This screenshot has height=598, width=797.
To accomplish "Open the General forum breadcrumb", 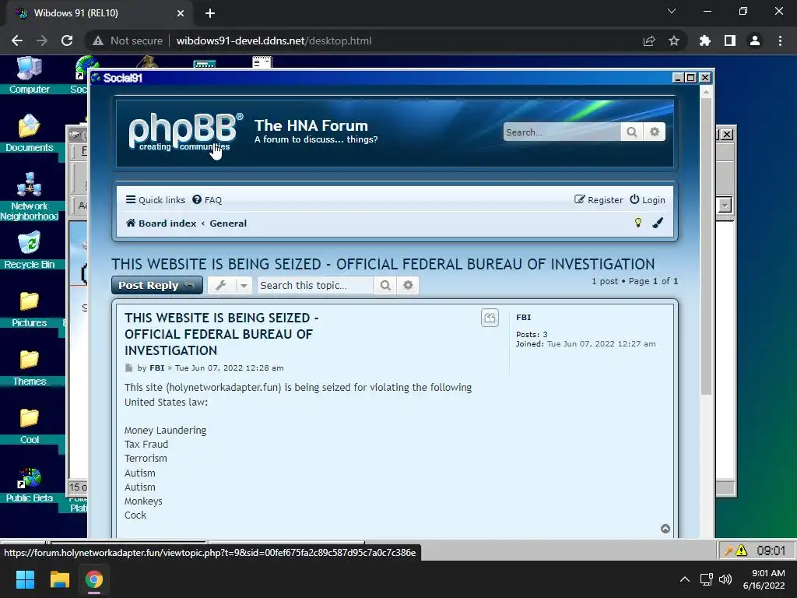I will coord(228,223).
